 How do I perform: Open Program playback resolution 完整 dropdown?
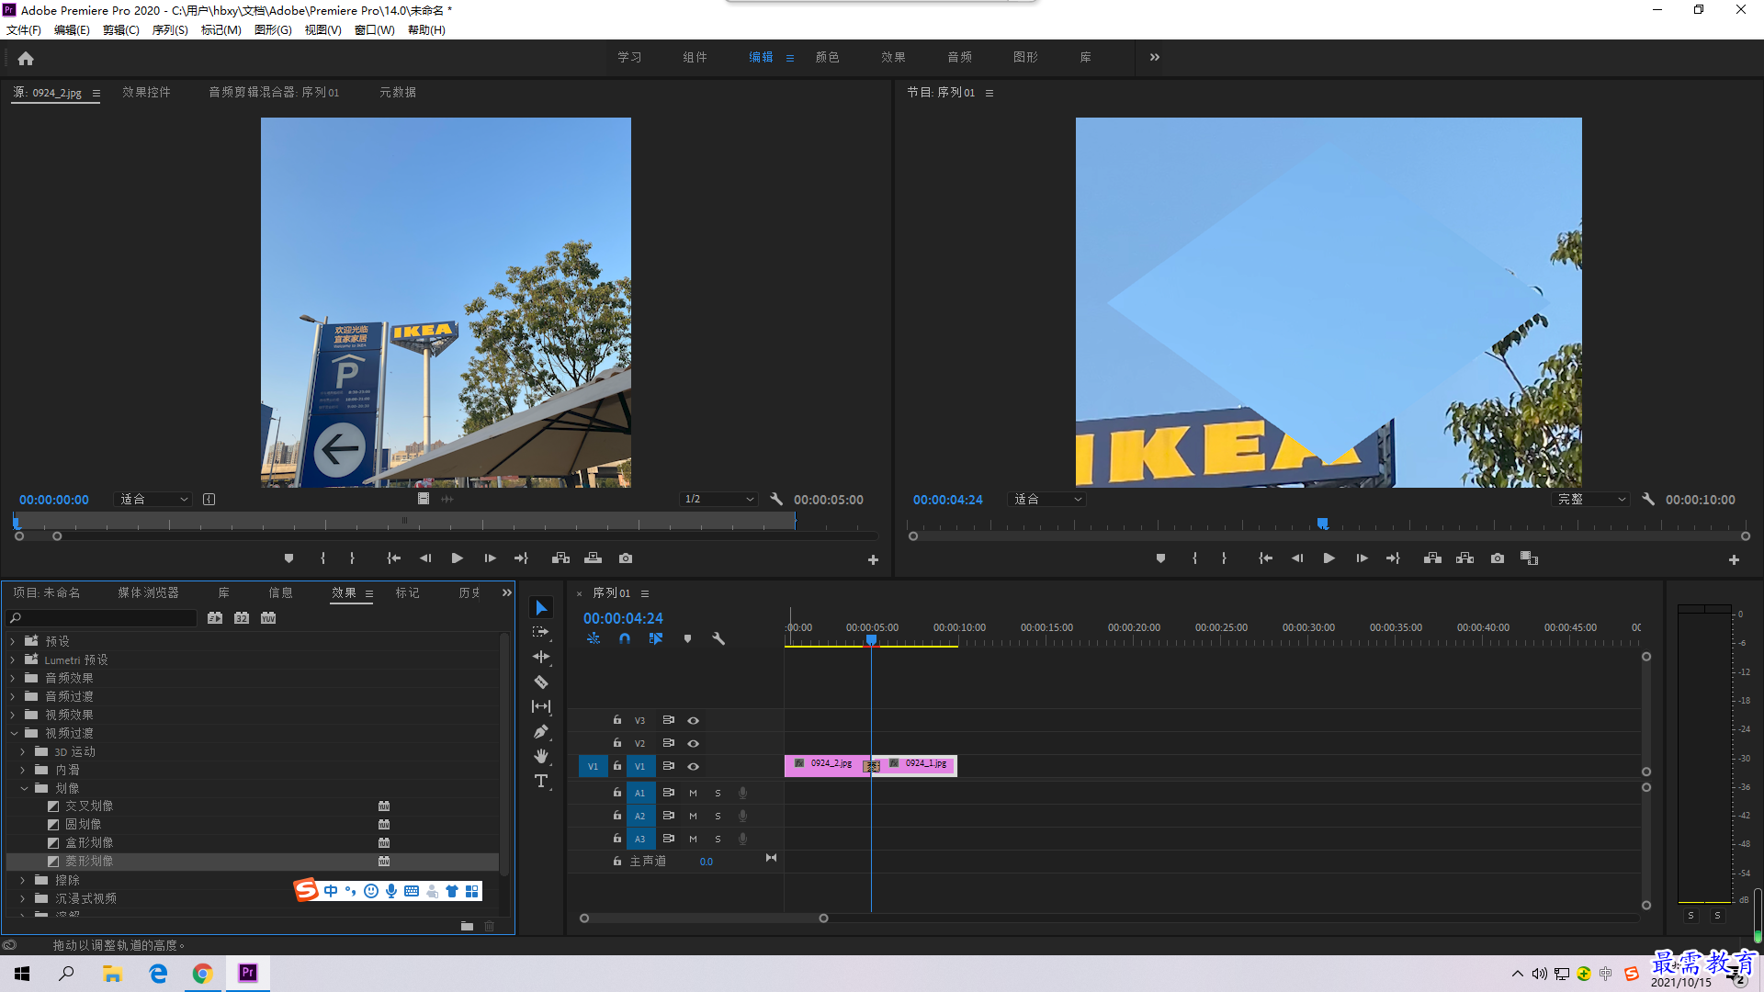(x=1590, y=500)
